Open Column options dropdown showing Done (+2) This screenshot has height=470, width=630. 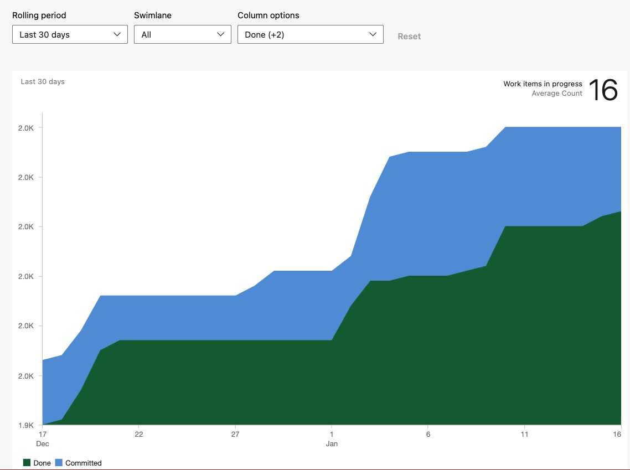[310, 34]
